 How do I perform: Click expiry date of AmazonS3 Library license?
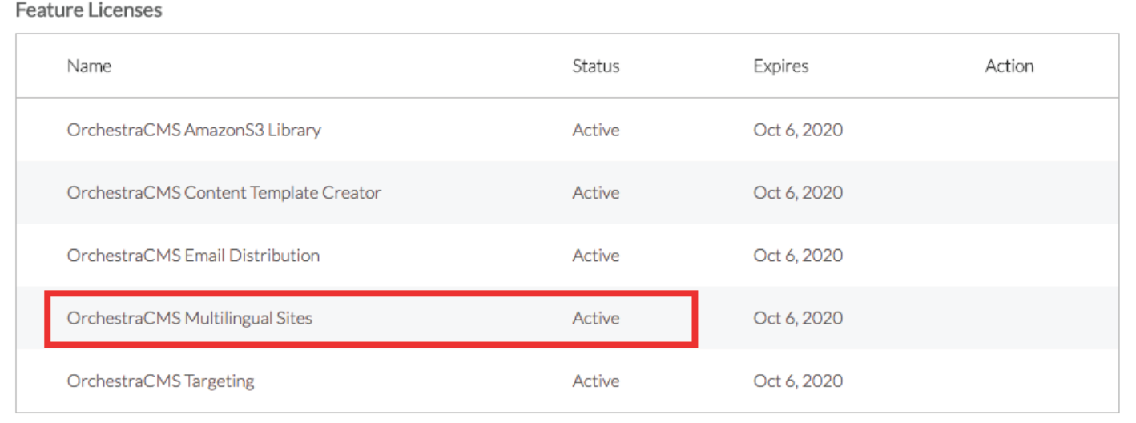point(797,130)
